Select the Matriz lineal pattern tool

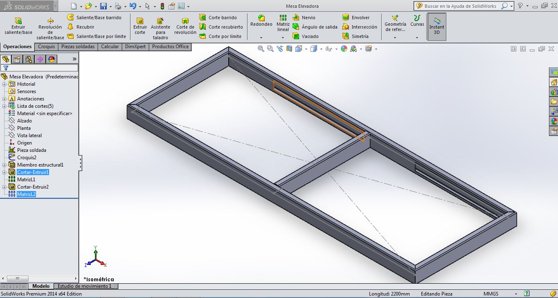coord(283,23)
